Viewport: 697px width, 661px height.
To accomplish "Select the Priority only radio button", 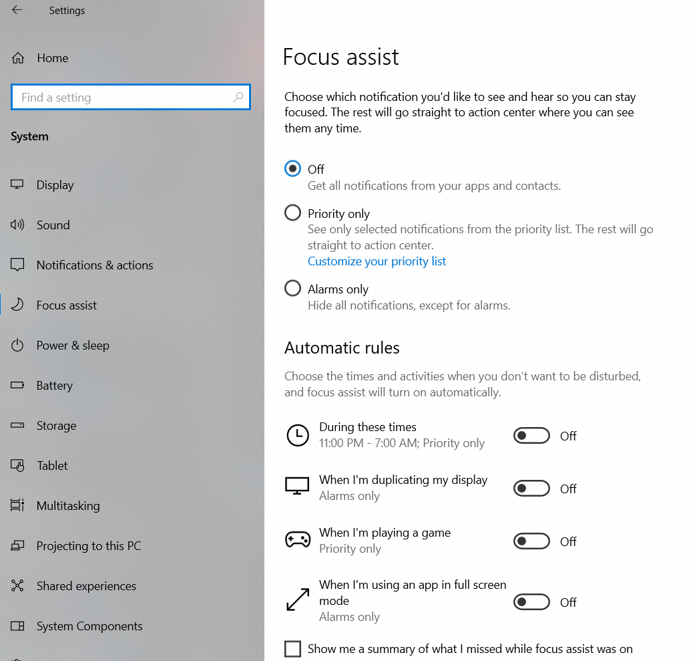I will [292, 213].
